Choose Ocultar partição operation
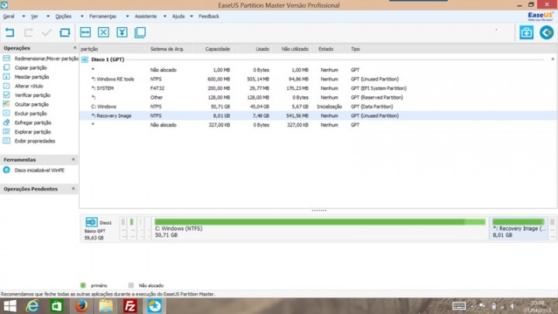The width and height of the screenshot is (558, 314). click(x=31, y=105)
